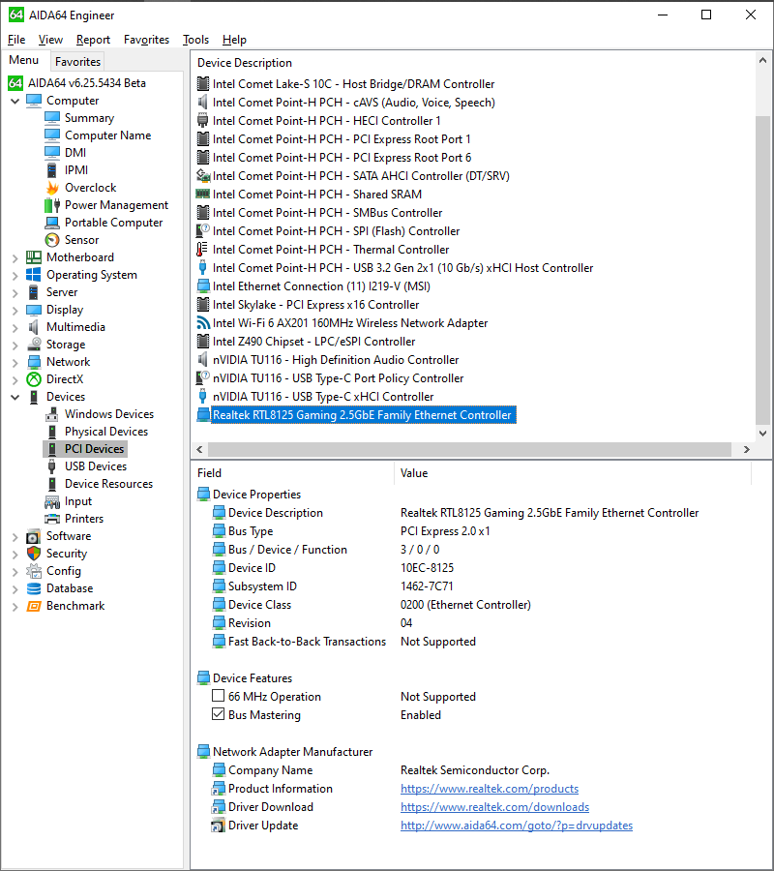774x871 pixels.
Task: Open the File menu
Action: 16,40
